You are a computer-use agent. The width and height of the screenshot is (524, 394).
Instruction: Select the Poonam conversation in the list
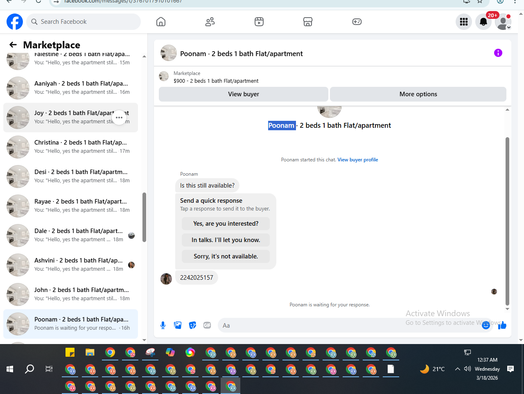coord(70,324)
